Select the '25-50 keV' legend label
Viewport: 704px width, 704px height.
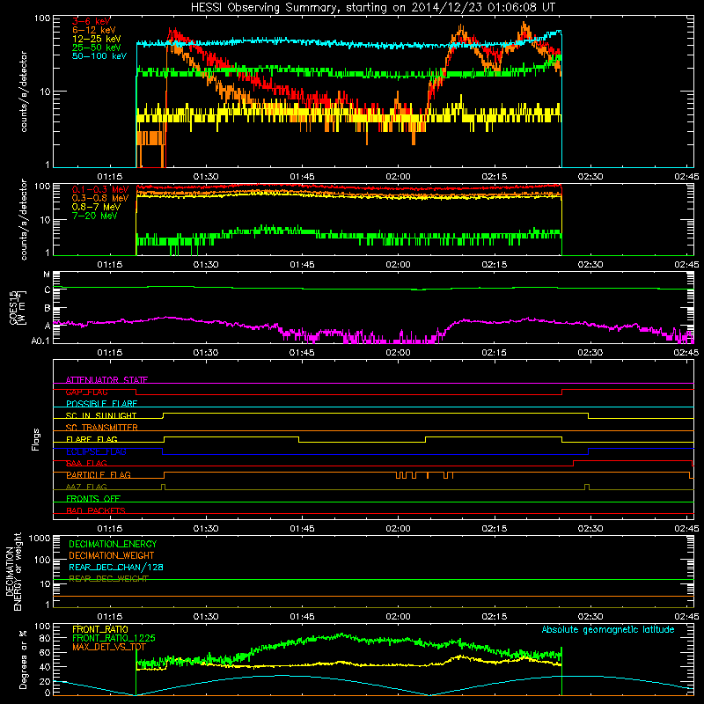[x=97, y=48]
